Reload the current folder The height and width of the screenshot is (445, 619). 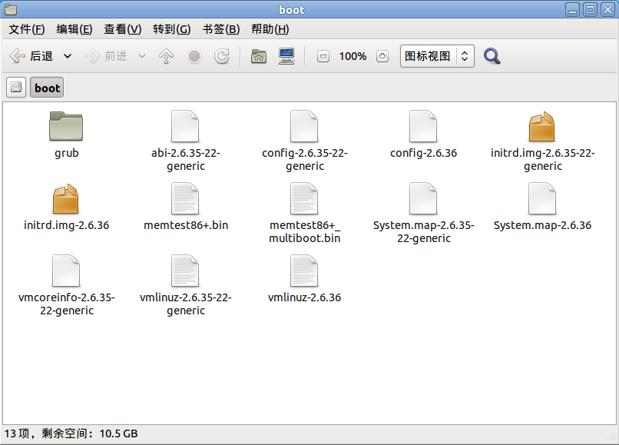point(222,56)
